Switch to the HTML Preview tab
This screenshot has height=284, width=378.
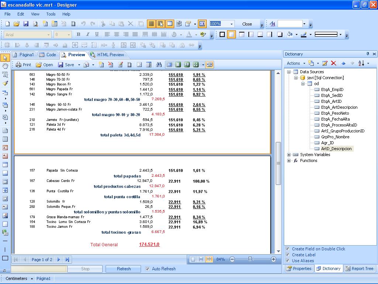[x=107, y=55]
